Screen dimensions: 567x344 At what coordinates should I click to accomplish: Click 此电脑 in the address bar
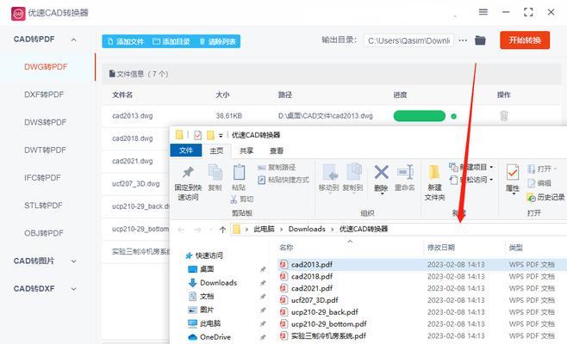tap(264, 229)
